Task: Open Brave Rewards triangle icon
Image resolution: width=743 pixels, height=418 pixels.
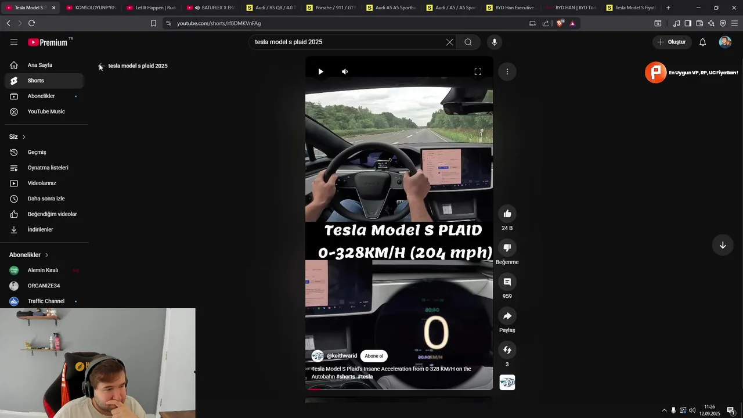Action: [x=572, y=23]
